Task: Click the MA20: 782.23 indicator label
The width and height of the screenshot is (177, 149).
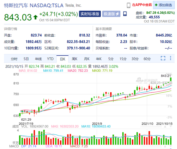Action: pyautogui.click(x=78, y=71)
